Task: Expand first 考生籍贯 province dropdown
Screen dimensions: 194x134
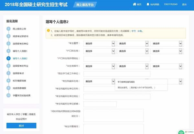Action: click(99, 44)
